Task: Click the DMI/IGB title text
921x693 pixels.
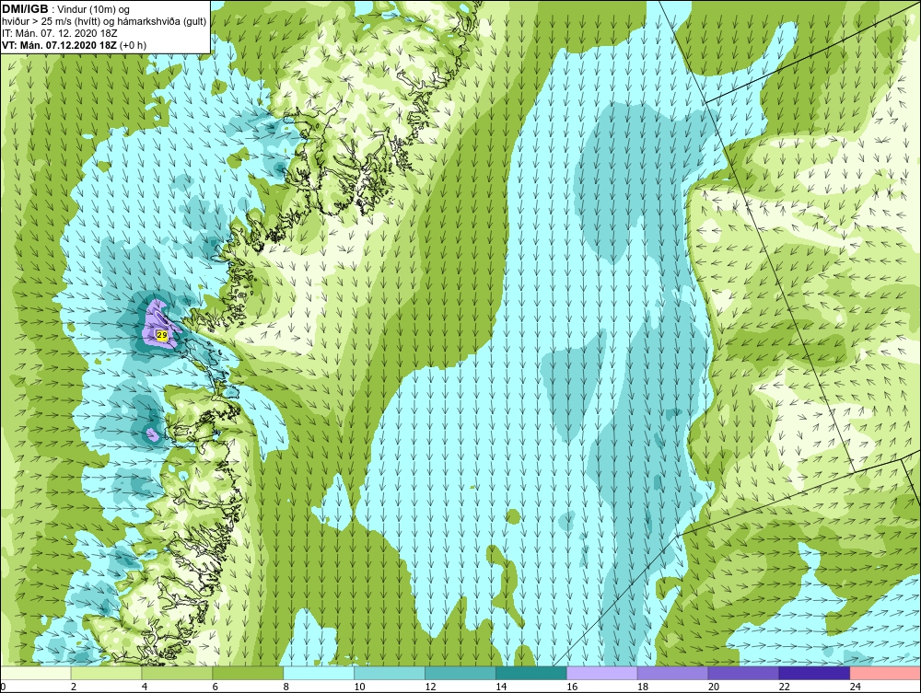Action: pos(25,9)
